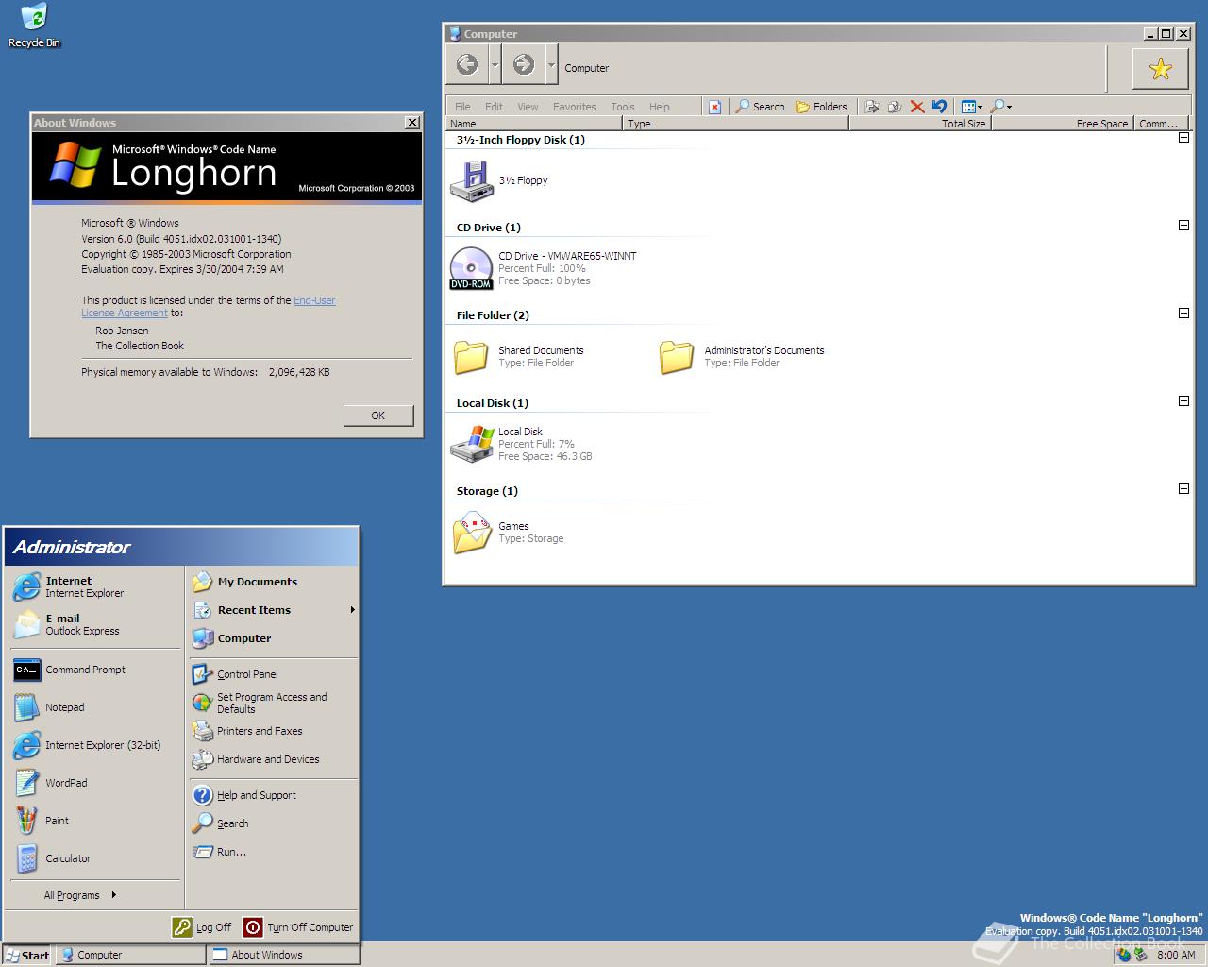The width and height of the screenshot is (1208, 967).
Task: Open the File menu
Action: 462,107
